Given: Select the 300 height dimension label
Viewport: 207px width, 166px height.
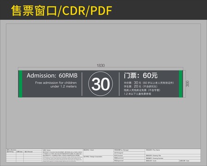Looking at the screenshot, I should (x=187, y=84).
